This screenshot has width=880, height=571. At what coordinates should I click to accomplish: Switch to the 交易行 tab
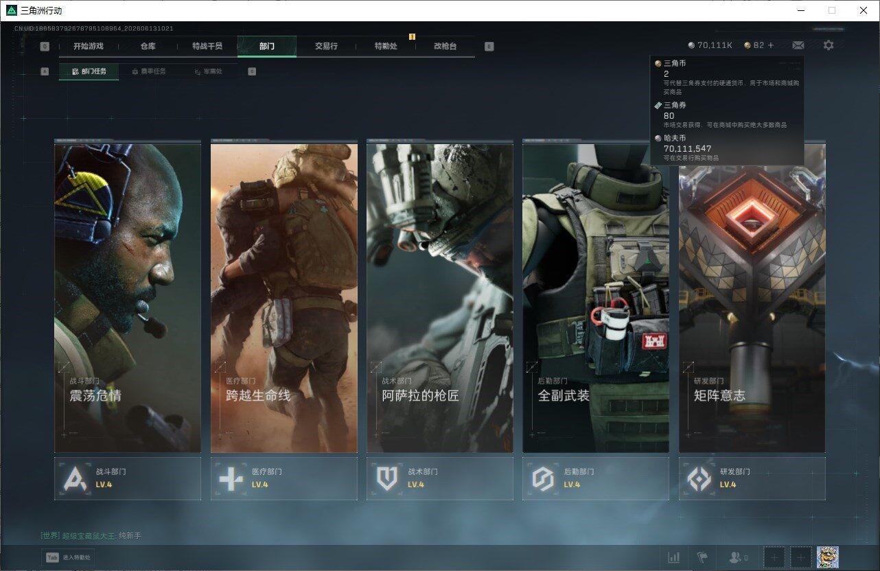[326, 46]
